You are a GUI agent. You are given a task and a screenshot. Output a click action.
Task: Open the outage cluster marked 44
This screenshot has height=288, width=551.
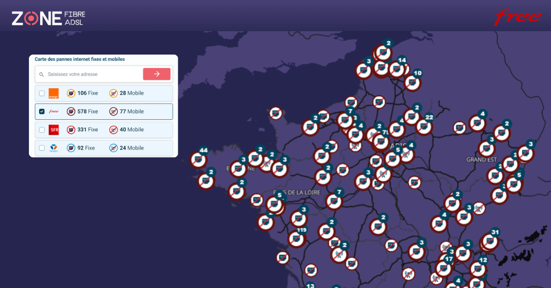click(x=199, y=159)
